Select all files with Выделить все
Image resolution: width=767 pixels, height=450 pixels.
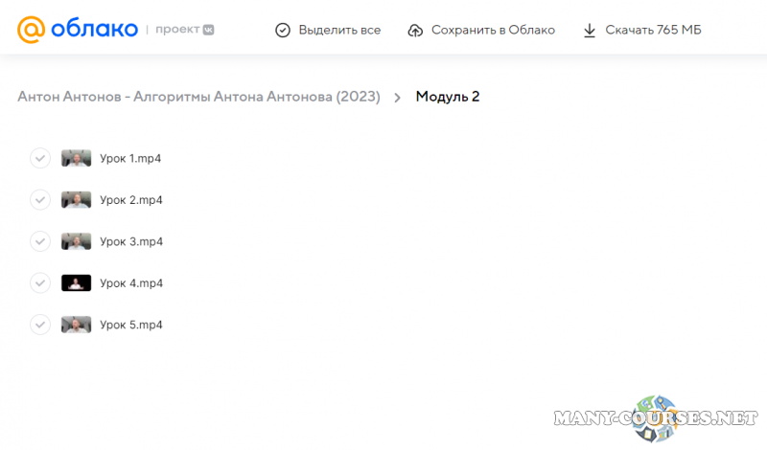338,31
